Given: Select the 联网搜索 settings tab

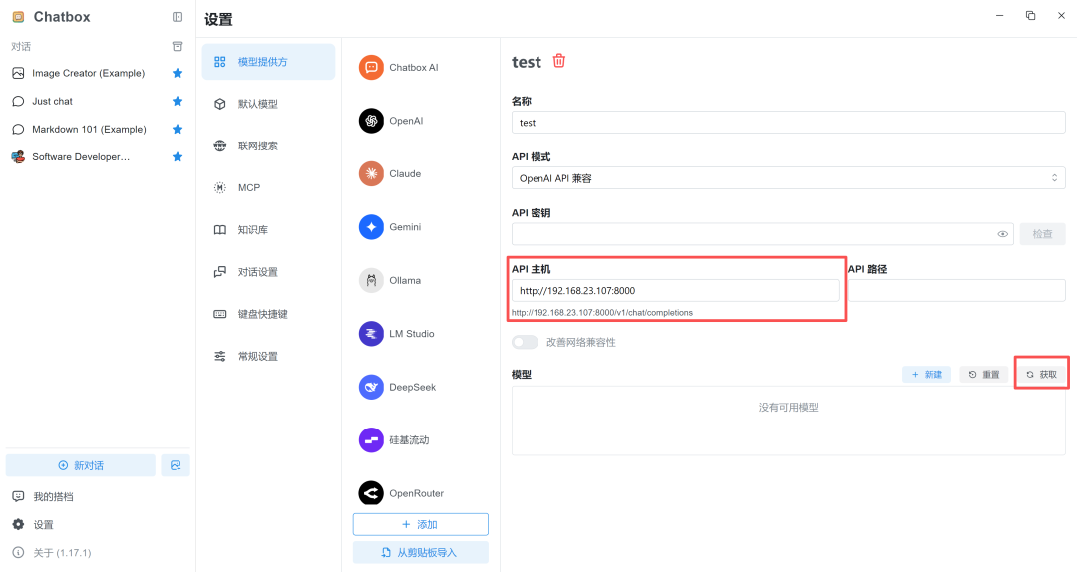Looking at the screenshot, I should coord(268,145).
